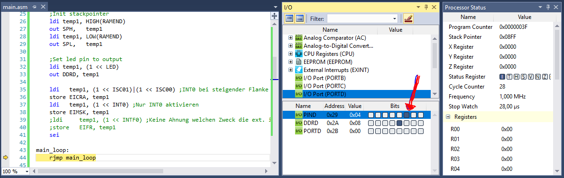564x178 pixels.
Task: Click the second view-layout icon in I/O toolbar
Action: click(300, 18)
